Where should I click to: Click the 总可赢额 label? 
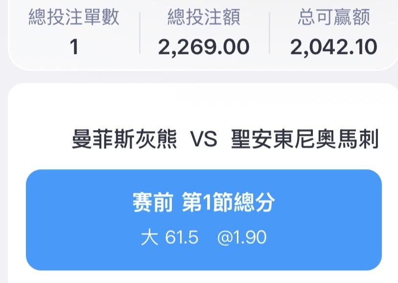pos(334,18)
